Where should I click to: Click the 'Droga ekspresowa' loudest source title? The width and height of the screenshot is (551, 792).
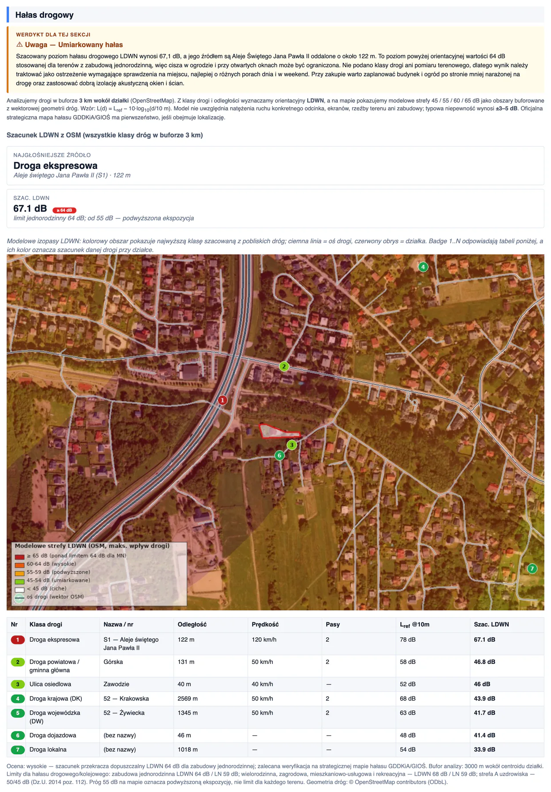click(x=55, y=165)
